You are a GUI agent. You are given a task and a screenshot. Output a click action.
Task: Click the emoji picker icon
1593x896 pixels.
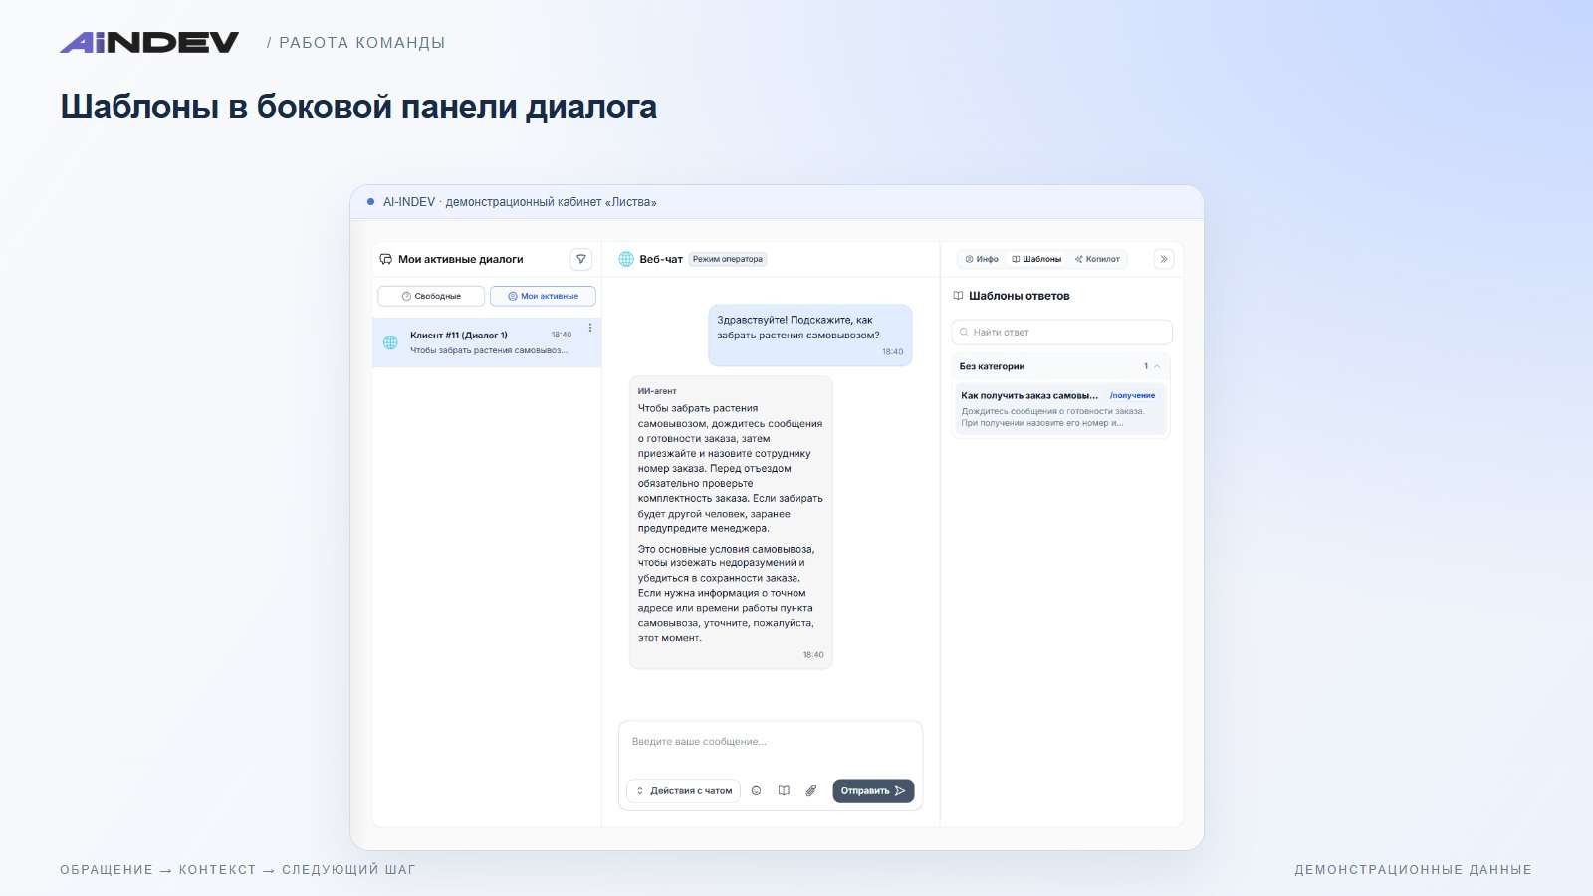pos(756,791)
